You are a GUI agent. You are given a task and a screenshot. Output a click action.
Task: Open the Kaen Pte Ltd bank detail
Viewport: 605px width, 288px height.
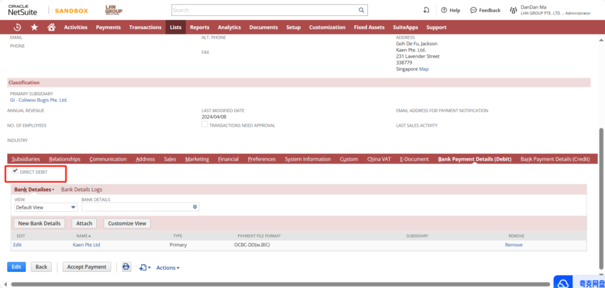[86, 245]
